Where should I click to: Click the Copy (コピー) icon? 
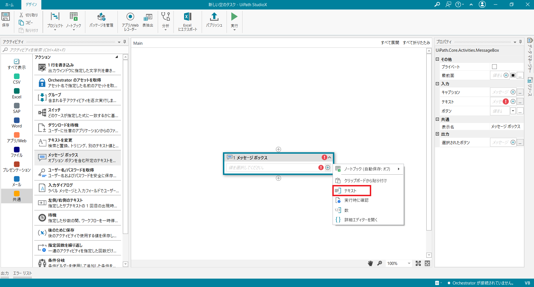(21, 23)
